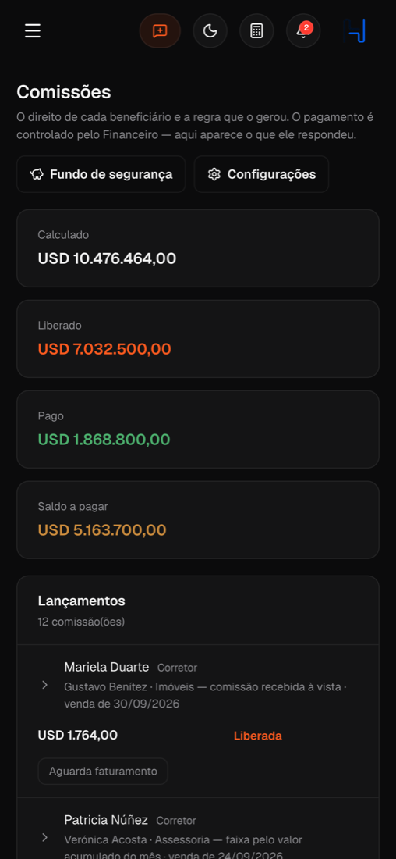Open notifications bell with 2 badge

pyautogui.click(x=303, y=30)
